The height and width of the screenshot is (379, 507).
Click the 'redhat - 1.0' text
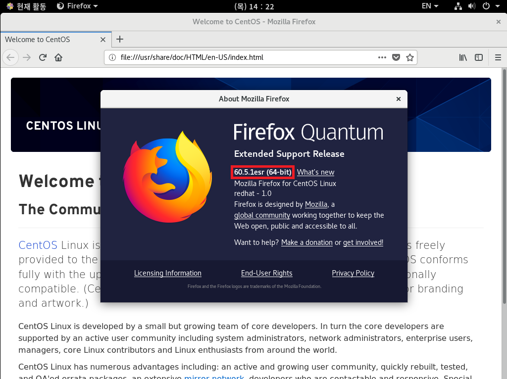(253, 193)
